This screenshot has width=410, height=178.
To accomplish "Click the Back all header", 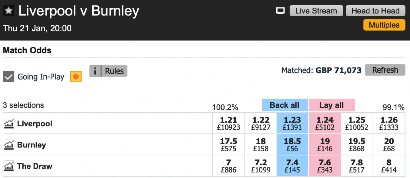I will click(285, 105).
